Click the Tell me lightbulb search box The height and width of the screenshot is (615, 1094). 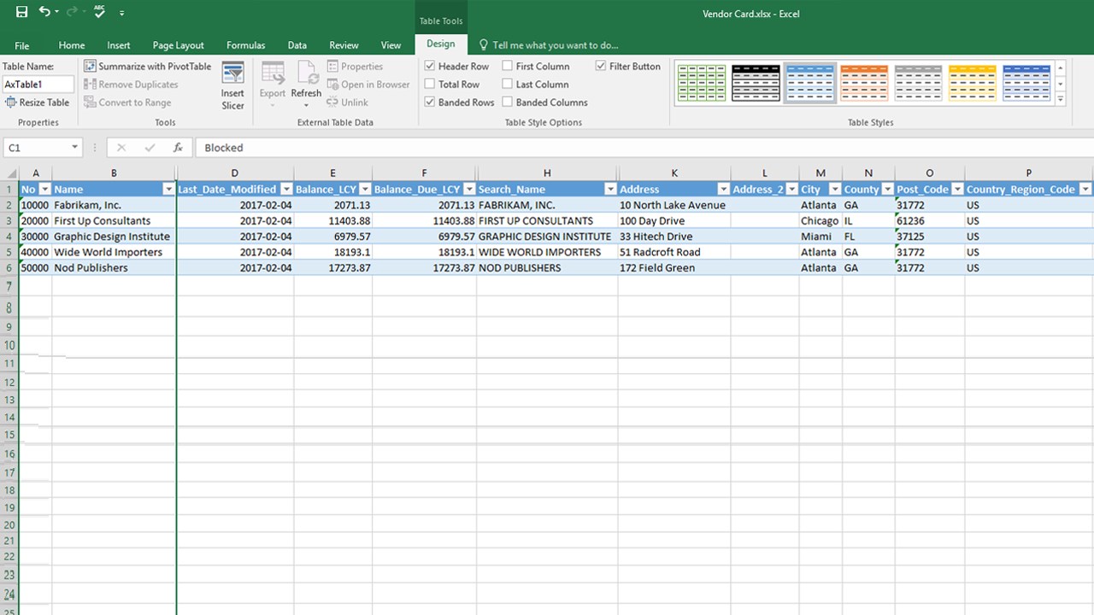pos(548,44)
